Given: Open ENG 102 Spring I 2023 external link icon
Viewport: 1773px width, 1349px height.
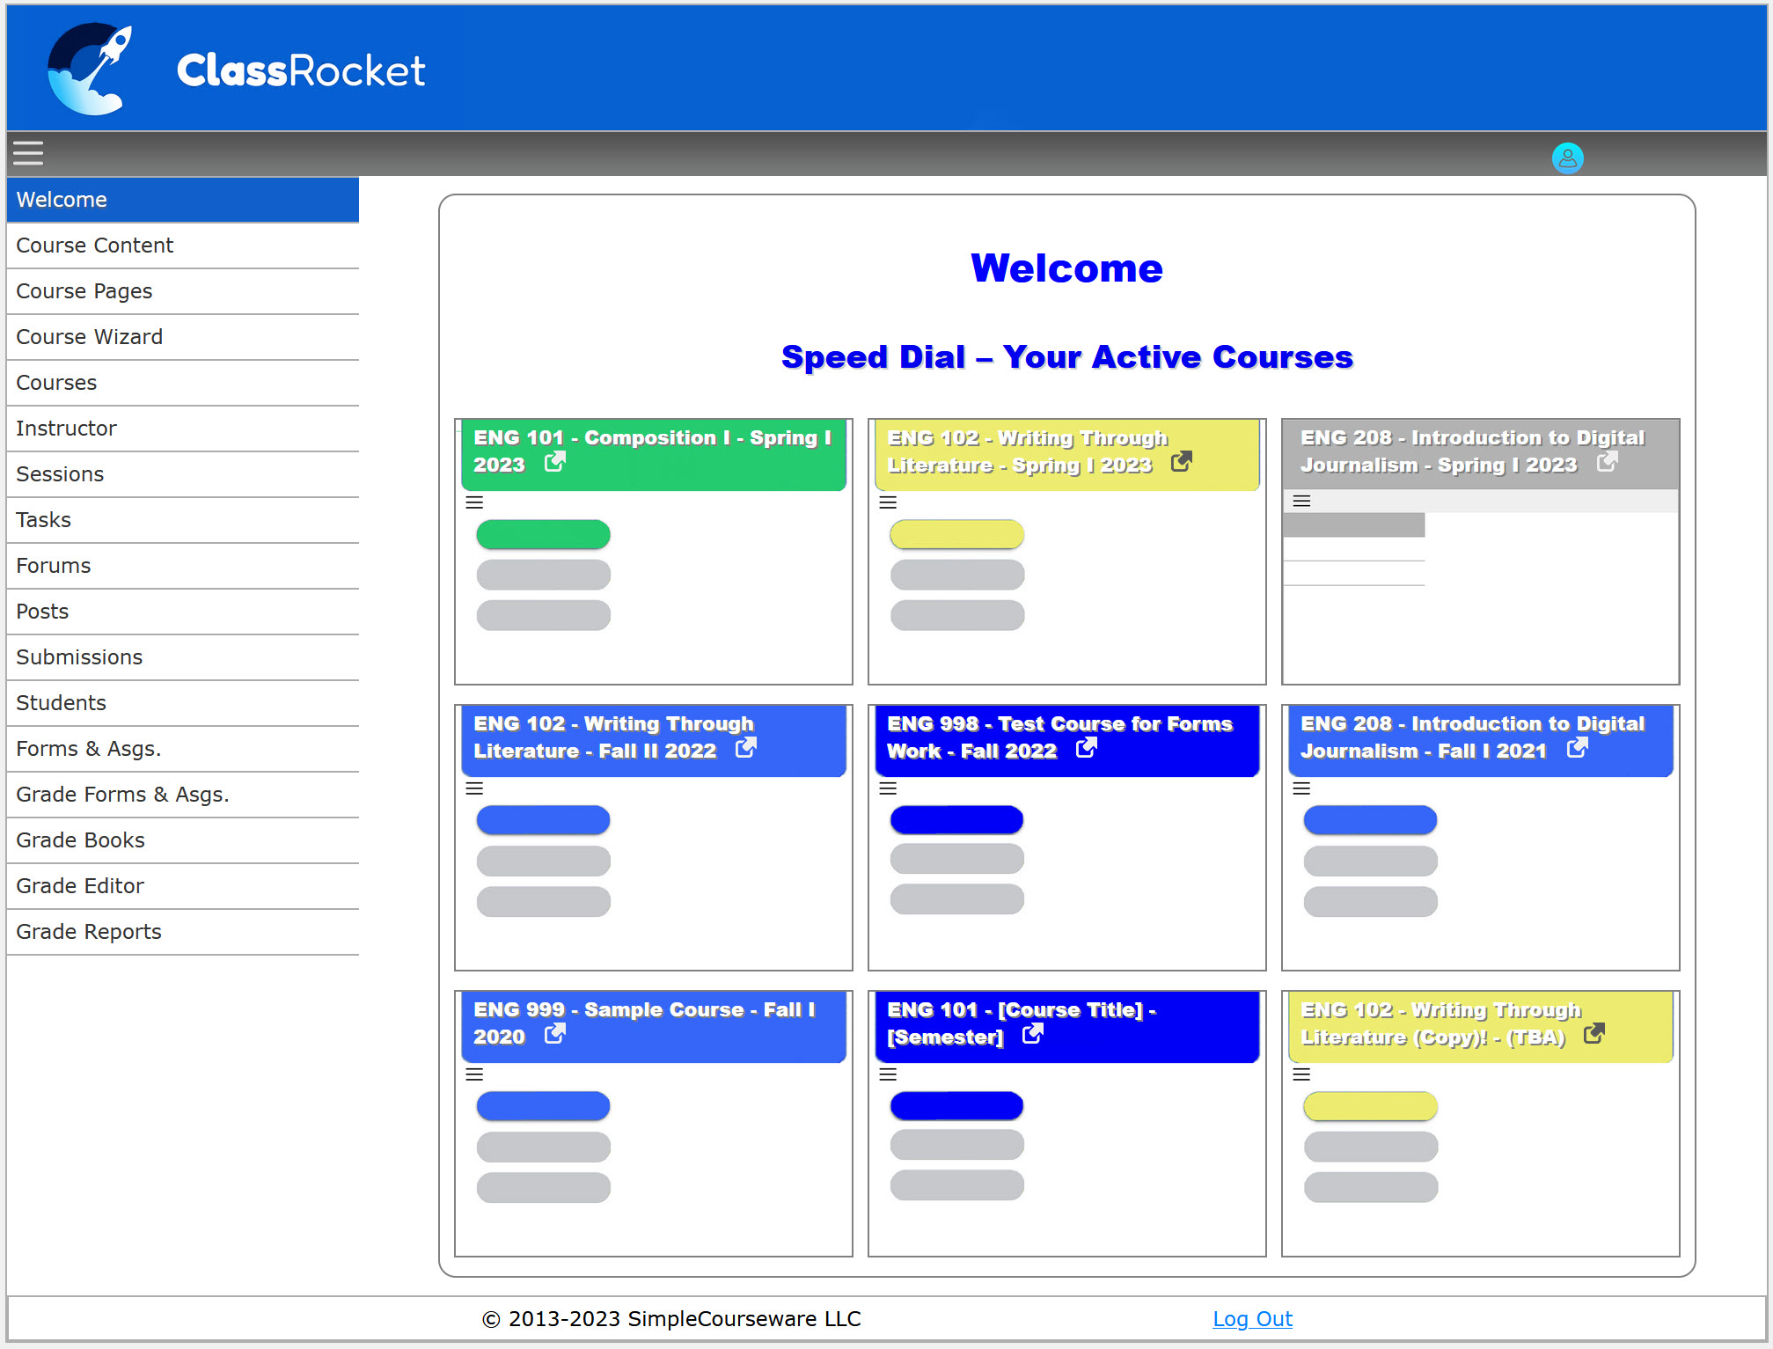Looking at the screenshot, I should click(x=1181, y=462).
